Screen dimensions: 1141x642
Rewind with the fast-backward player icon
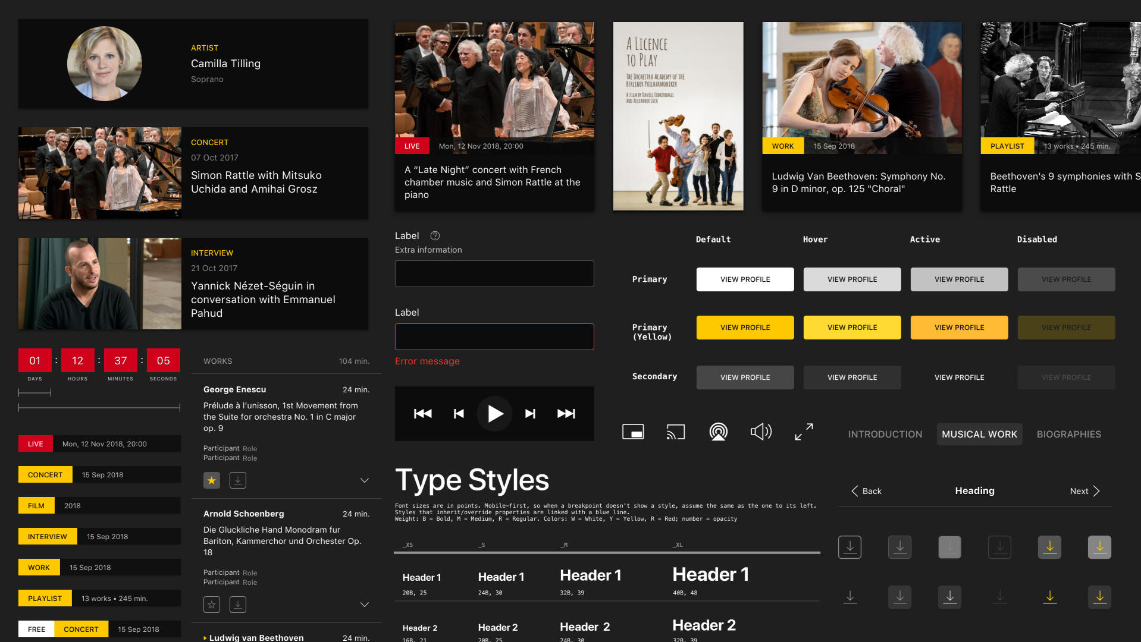(422, 414)
